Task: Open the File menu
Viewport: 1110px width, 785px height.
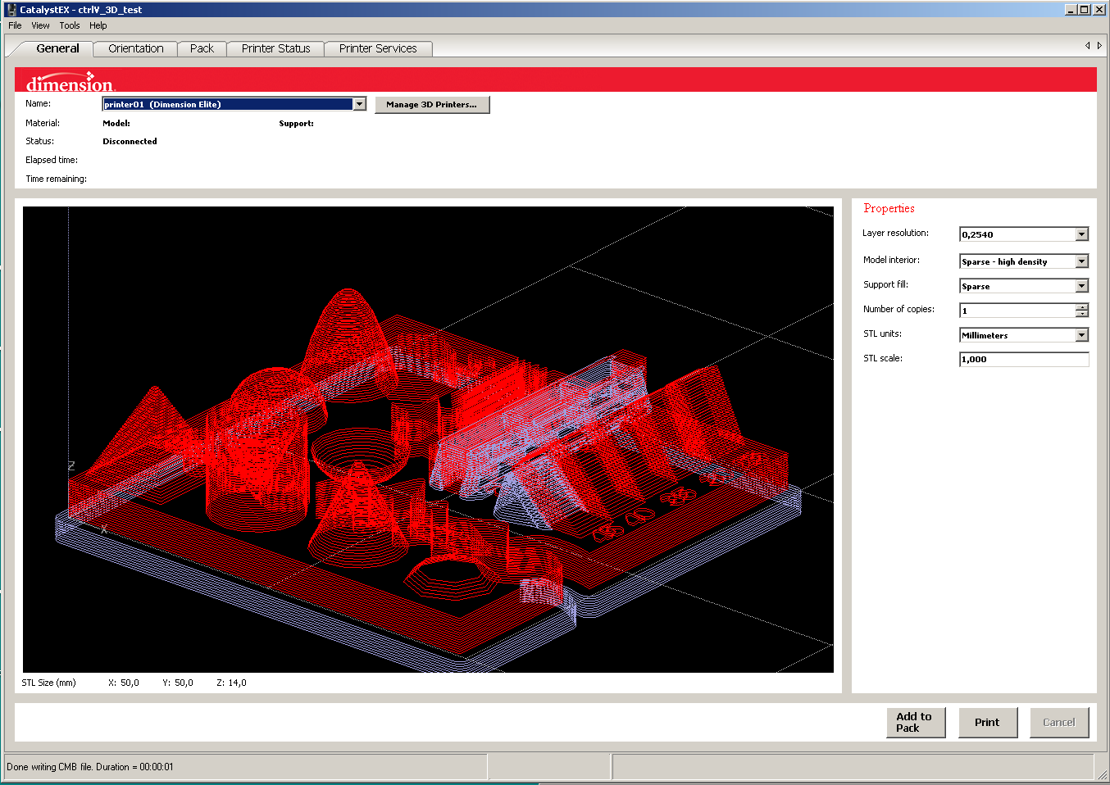Action: point(15,25)
